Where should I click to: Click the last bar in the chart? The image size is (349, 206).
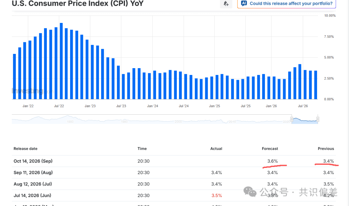click(x=316, y=85)
